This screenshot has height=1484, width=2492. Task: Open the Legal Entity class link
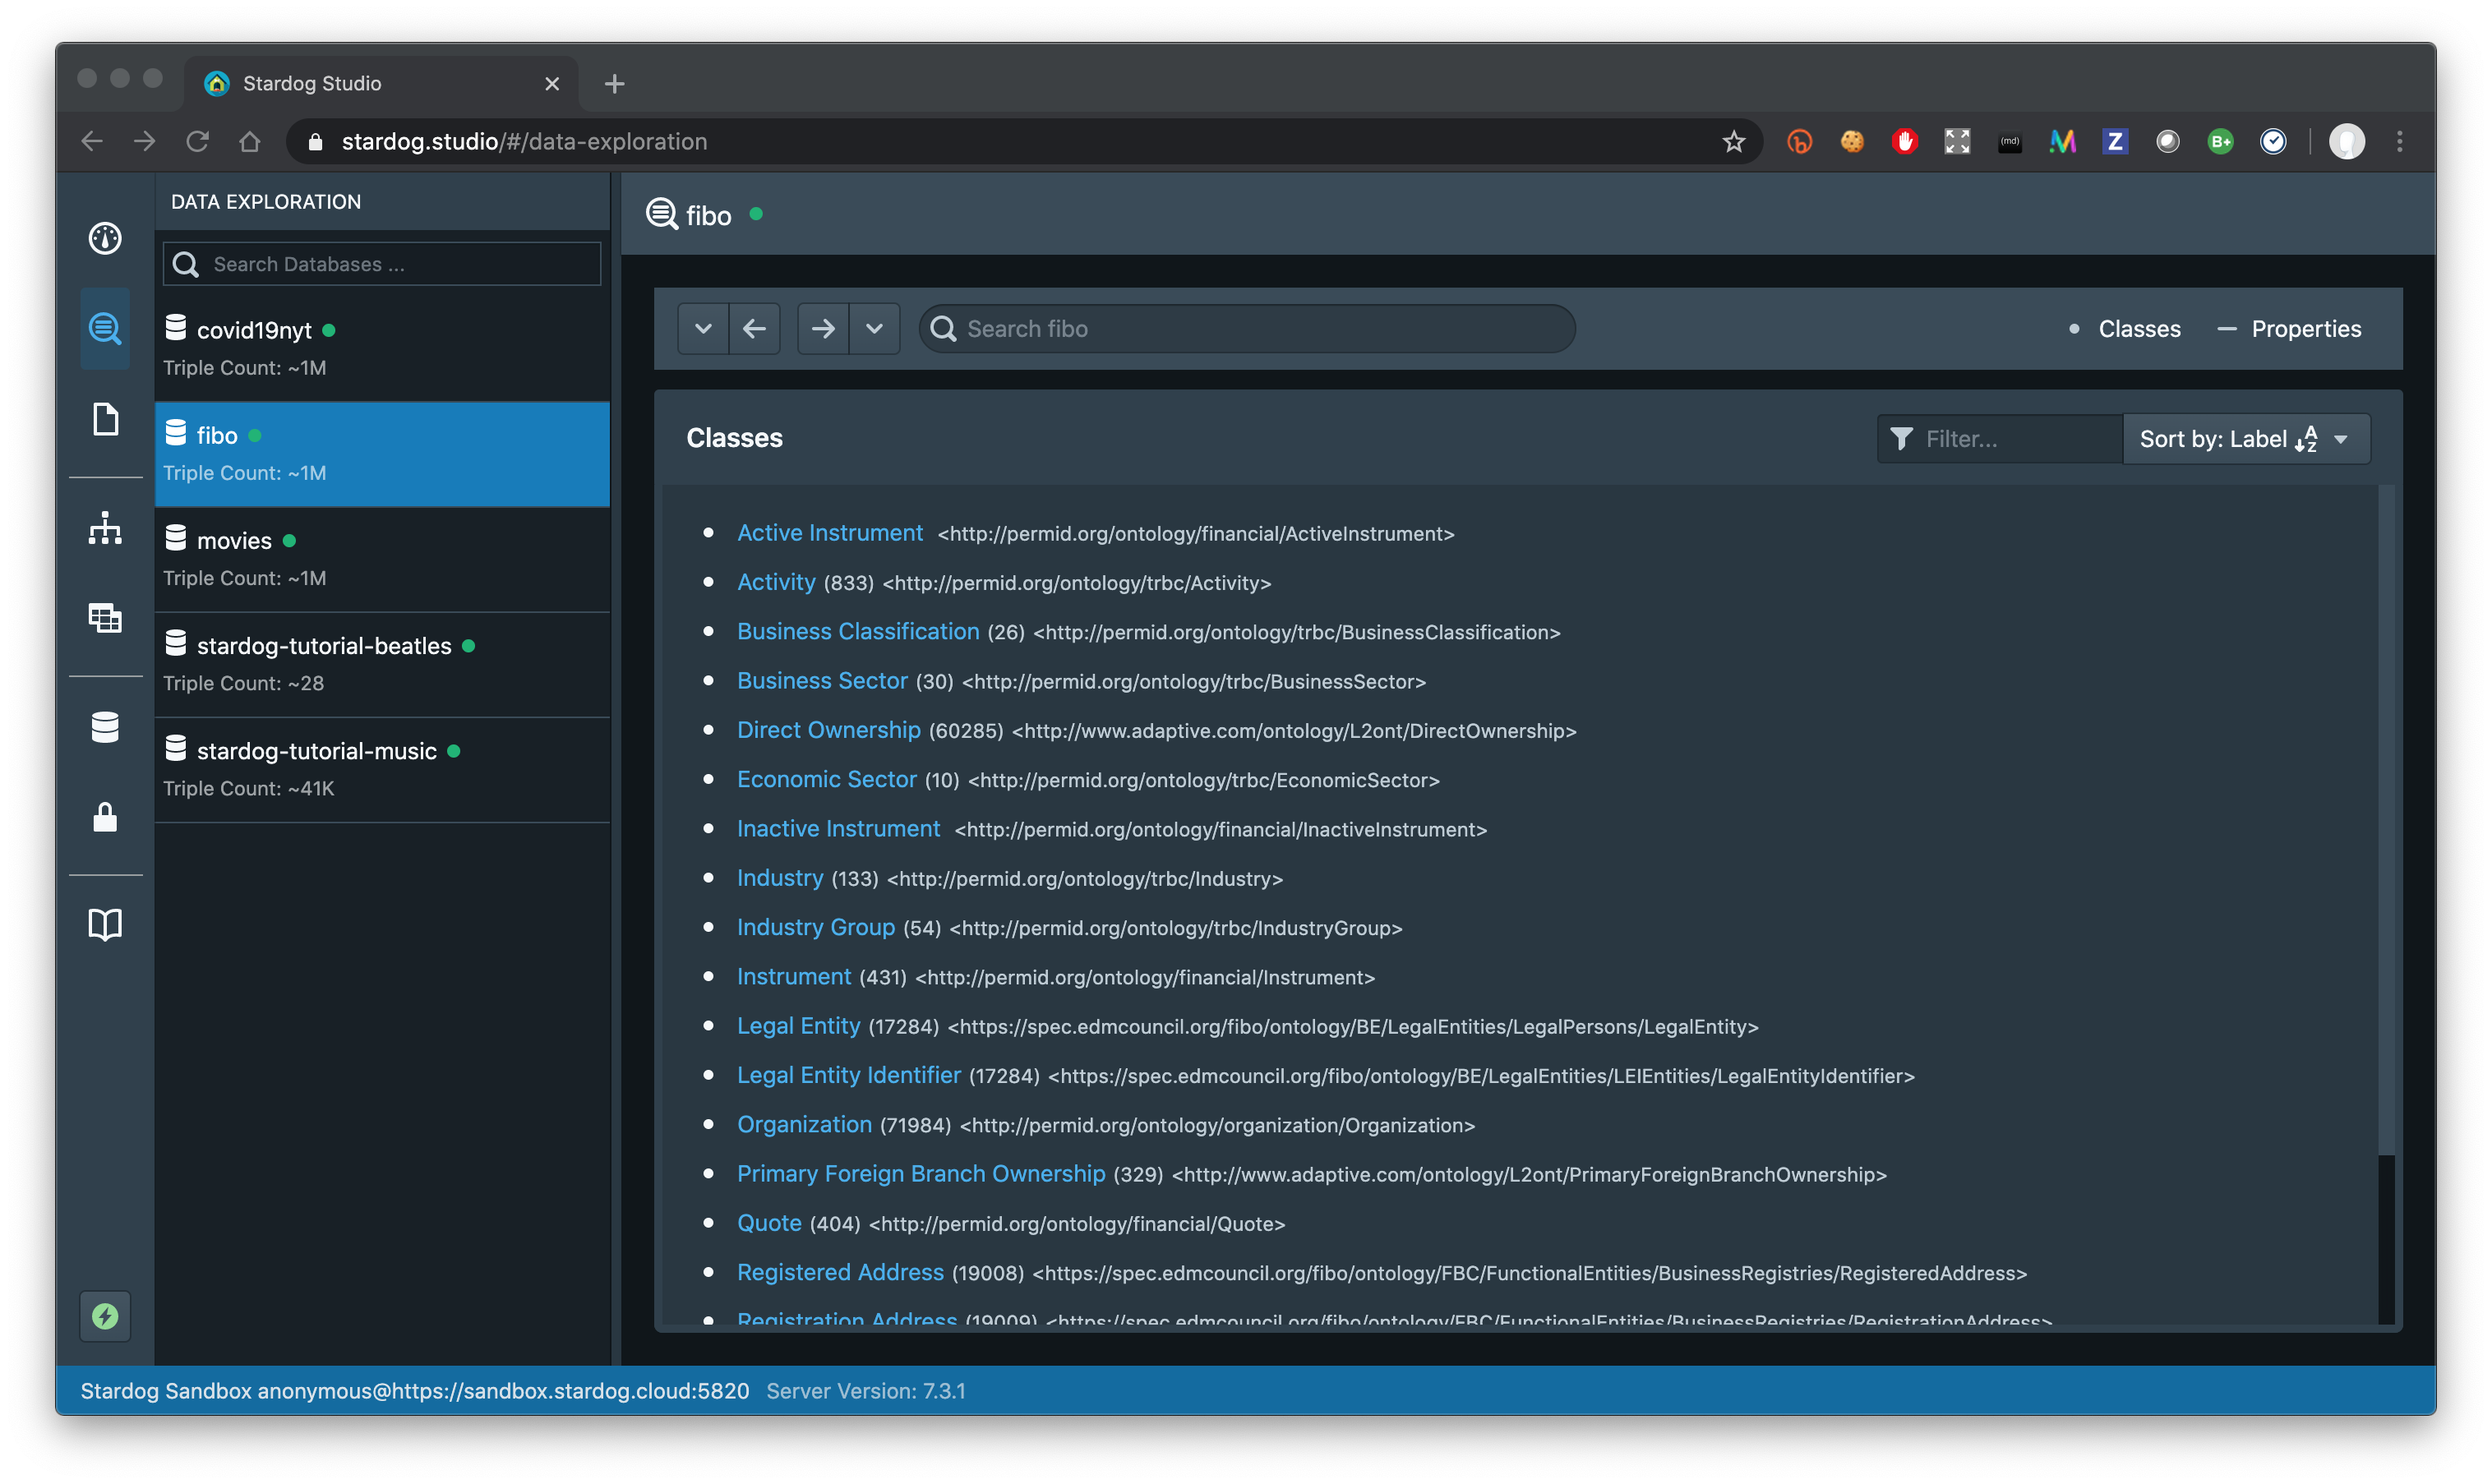click(x=798, y=1025)
